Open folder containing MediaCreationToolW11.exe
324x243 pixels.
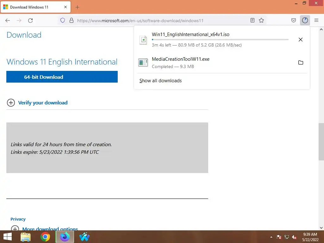pos(301,62)
